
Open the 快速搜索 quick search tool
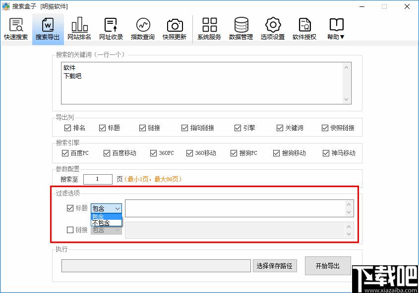pyautogui.click(x=16, y=29)
